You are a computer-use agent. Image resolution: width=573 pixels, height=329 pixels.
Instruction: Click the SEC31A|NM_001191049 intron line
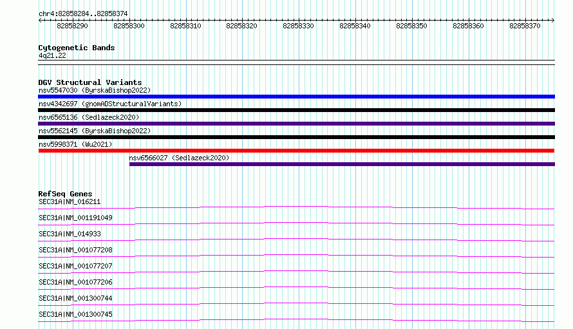pyautogui.click(x=296, y=223)
